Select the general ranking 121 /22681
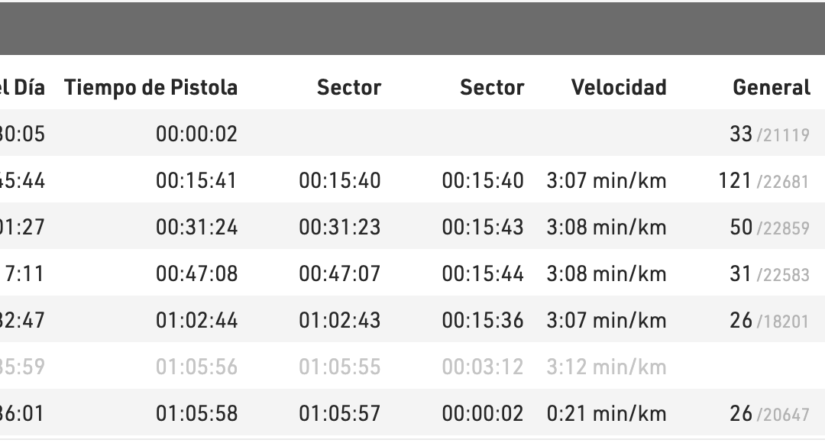The width and height of the screenshot is (825, 443). pyautogui.click(x=763, y=181)
